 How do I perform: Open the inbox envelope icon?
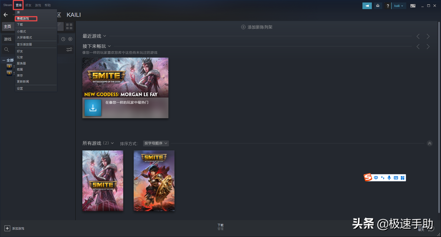pos(378,6)
